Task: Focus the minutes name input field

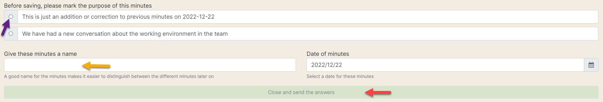Action: tap(150, 65)
